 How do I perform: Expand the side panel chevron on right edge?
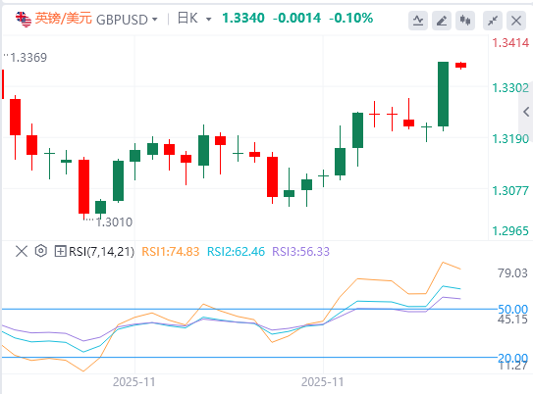click(x=526, y=112)
